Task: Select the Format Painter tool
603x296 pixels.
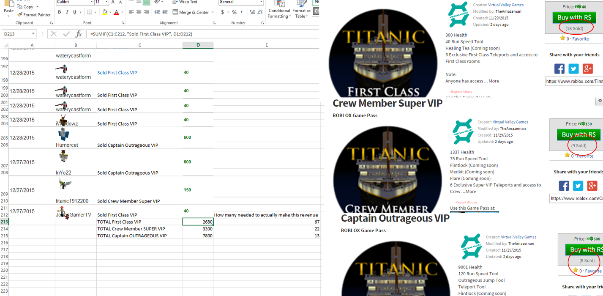Action: click(x=34, y=15)
